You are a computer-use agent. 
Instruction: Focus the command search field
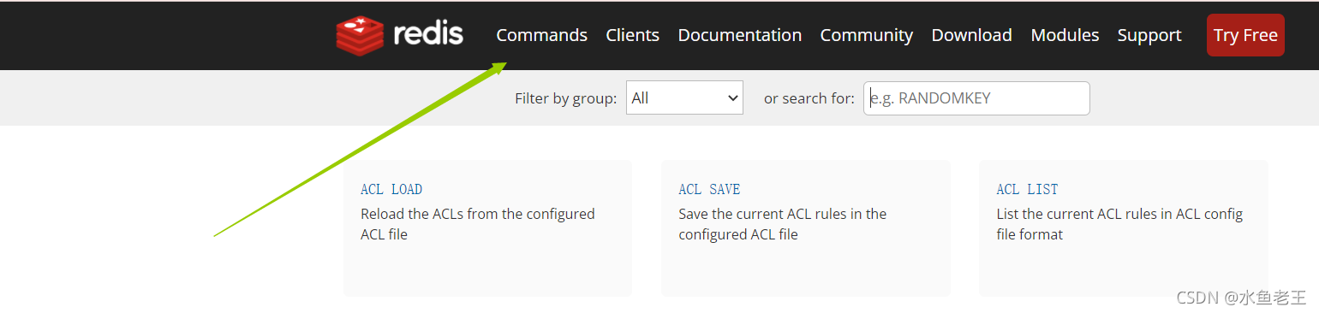point(976,97)
